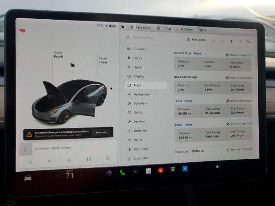Click the next track button
This screenshot has height=206, width=275.
point(70,160)
